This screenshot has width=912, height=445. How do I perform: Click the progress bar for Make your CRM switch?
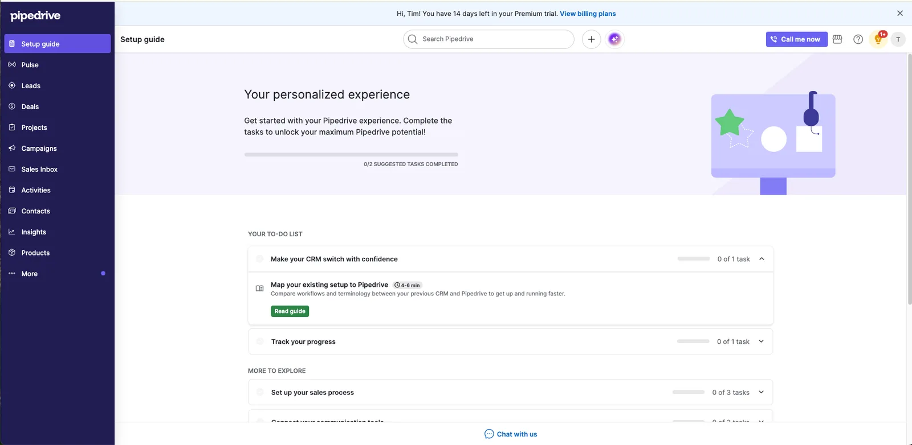(x=694, y=259)
